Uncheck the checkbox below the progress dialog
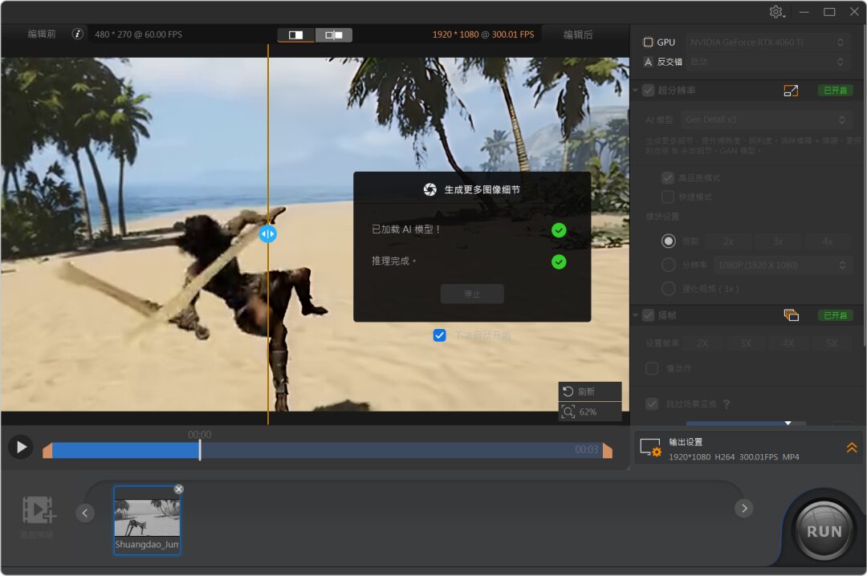 (x=440, y=335)
